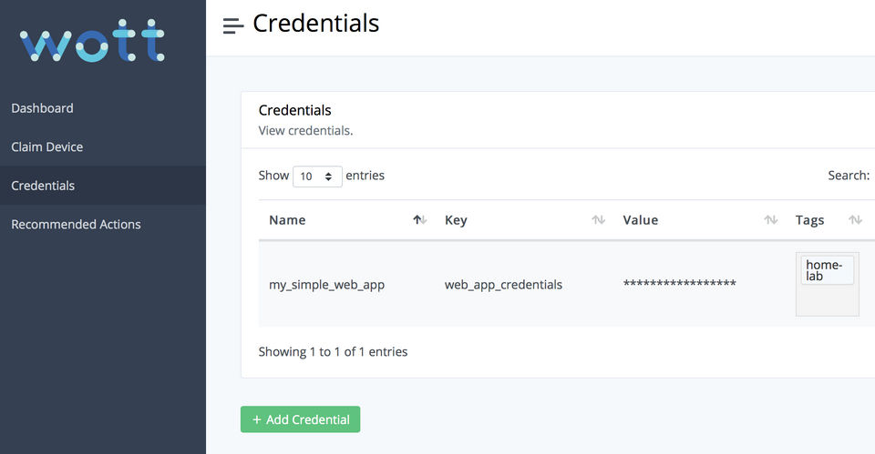The width and height of the screenshot is (875, 454).
Task: Click the Key column sort arrows
Action: pyautogui.click(x=598, y=220)
